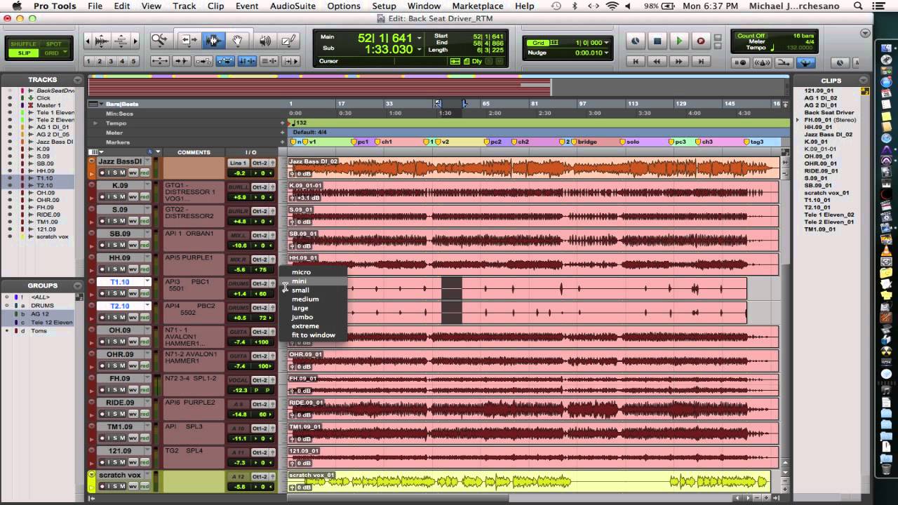Click the K.09 'Ot1-2' output selector
Screen dimensions: 898x505
click(x=260, y=187)
